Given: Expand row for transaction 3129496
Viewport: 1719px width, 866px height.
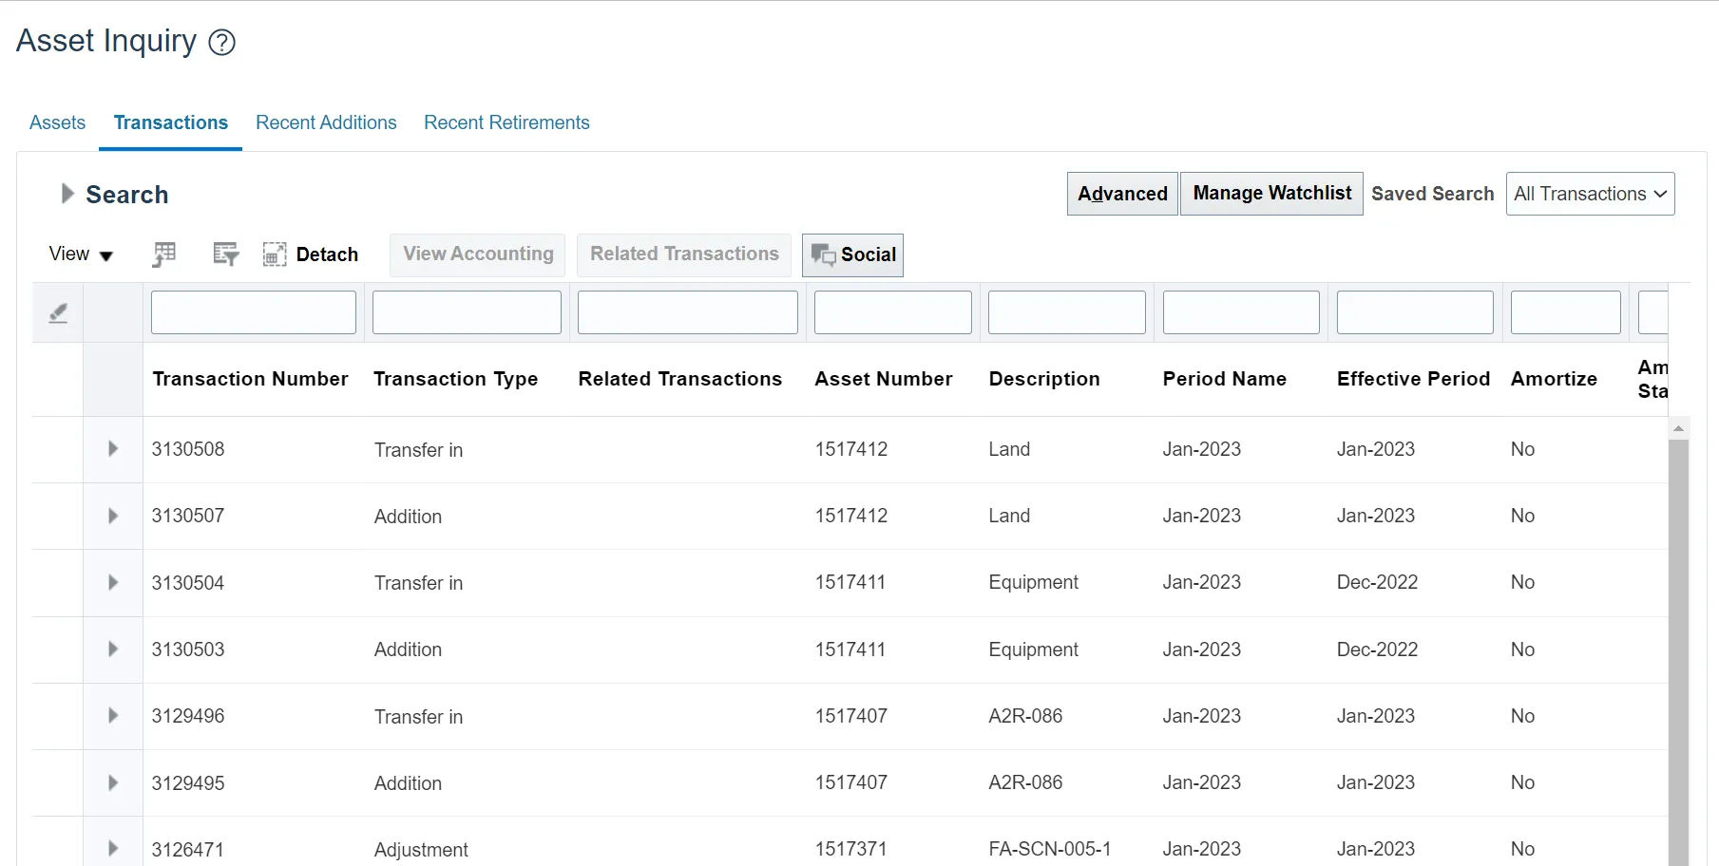Looking at the screenshot, I should 113,716.
